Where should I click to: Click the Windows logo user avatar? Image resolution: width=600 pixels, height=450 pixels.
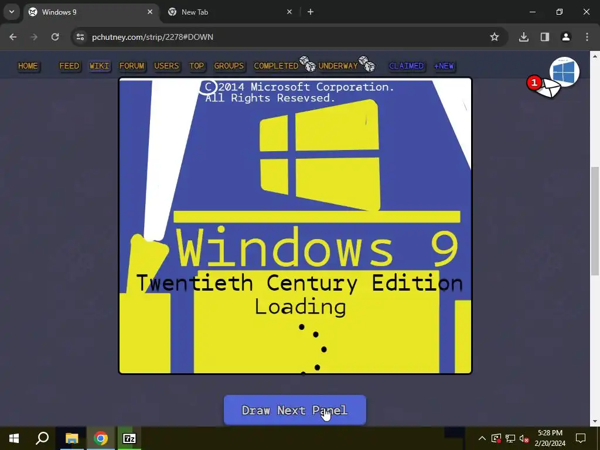pyautogui.click(x=564, y=72)
